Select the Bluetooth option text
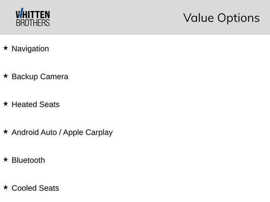The height and width of the screenshot is (202, 270). click(28, 160)
